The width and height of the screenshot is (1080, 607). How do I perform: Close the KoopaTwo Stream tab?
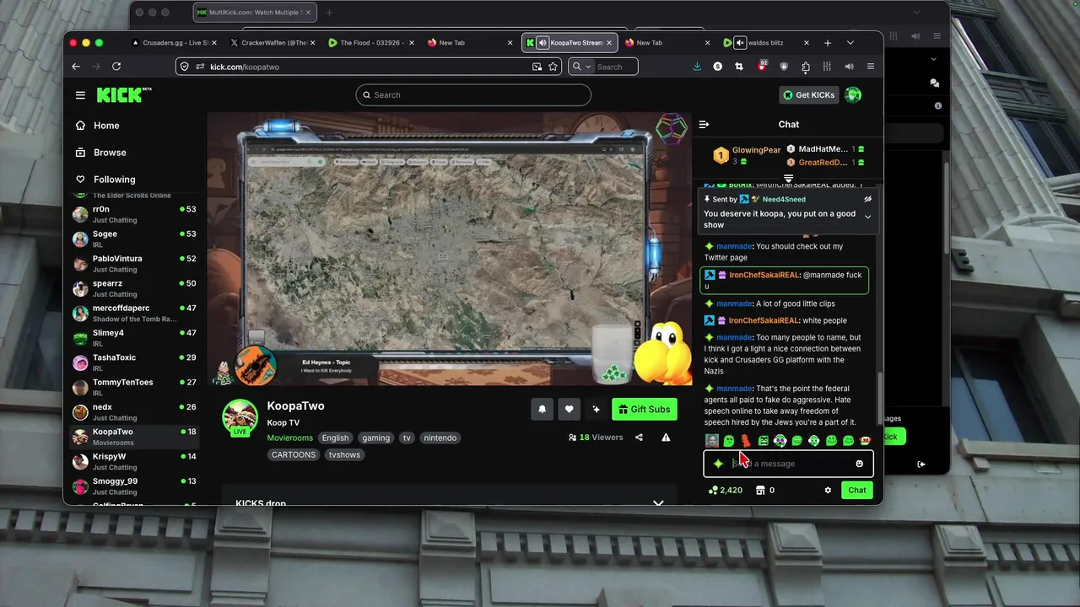(609, 43)
